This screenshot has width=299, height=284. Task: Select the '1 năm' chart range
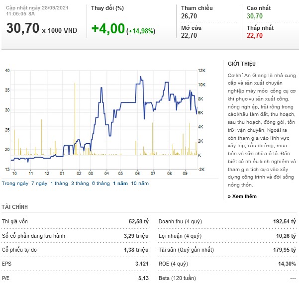120,184
